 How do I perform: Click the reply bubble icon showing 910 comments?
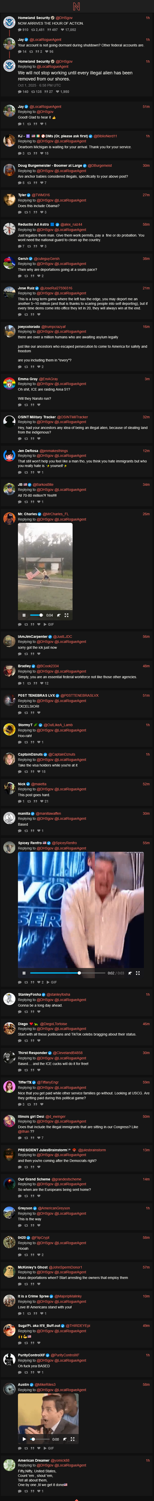click(19, 30)
